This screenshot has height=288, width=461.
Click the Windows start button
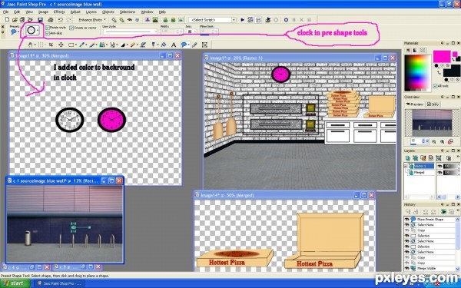pos(15,283)
